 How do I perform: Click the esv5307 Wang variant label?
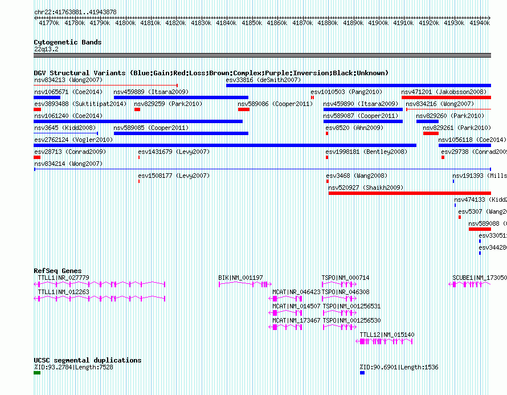483,211
